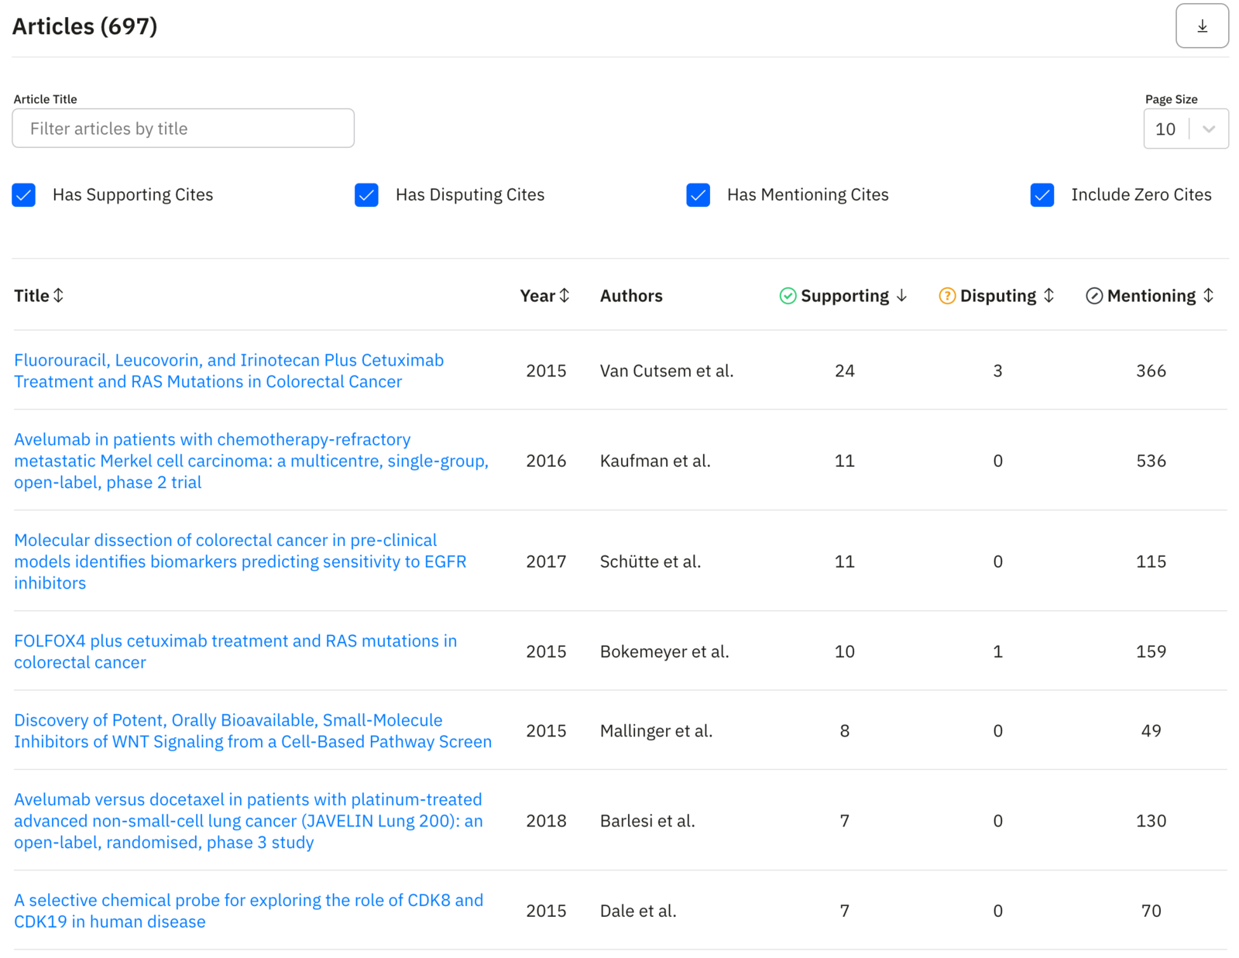
Task: Open the Avelumab Merkel cell carcinoma trial article
Action: [x=250, y=460]
